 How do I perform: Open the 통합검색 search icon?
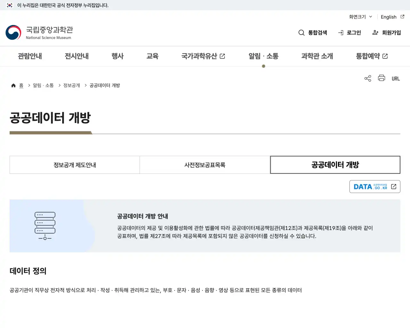(301, 32)
